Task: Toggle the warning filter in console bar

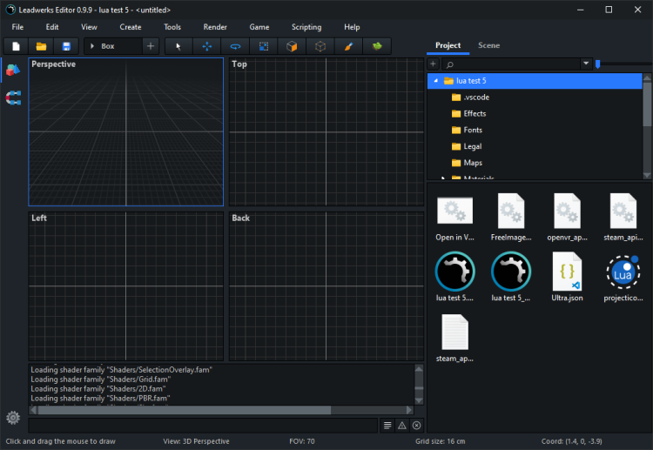Action: (x=401, y=425)
